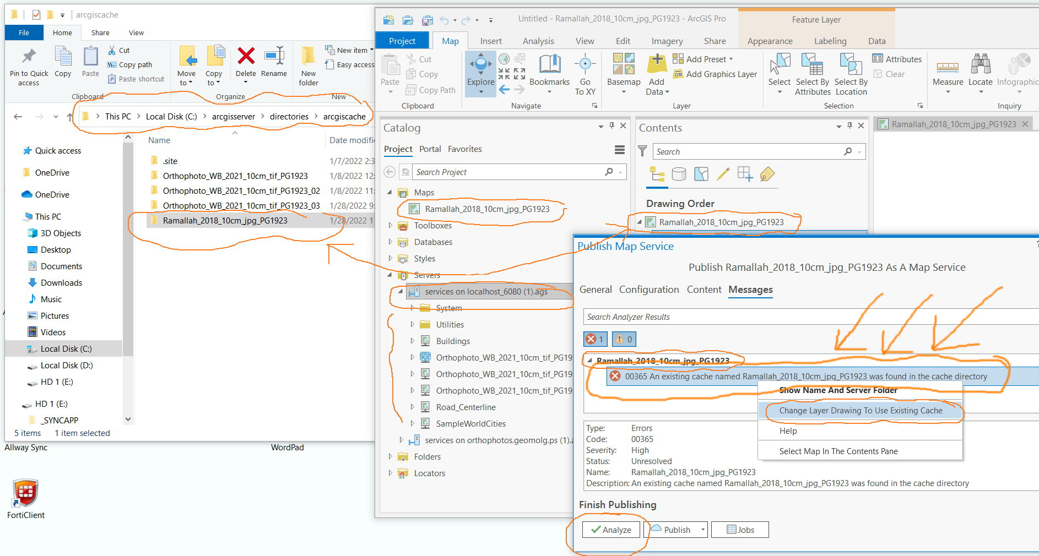Switch to the Configuration tab
The width and height of the screenshot is (1039, 556).
649,290
